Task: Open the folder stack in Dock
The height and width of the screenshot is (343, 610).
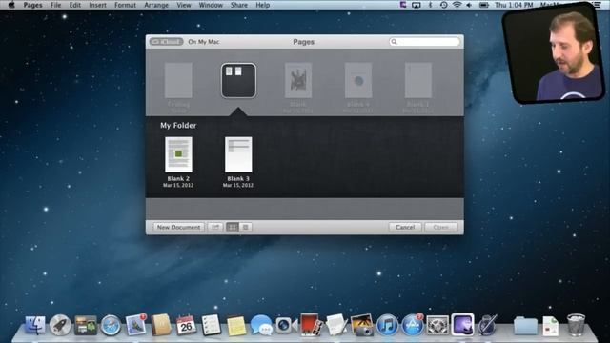Action: point(525,326)
